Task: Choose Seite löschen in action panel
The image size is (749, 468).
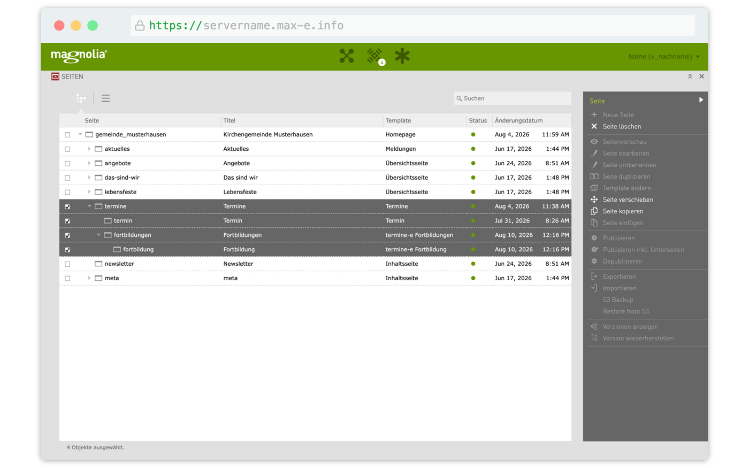Action: point(622,127)
